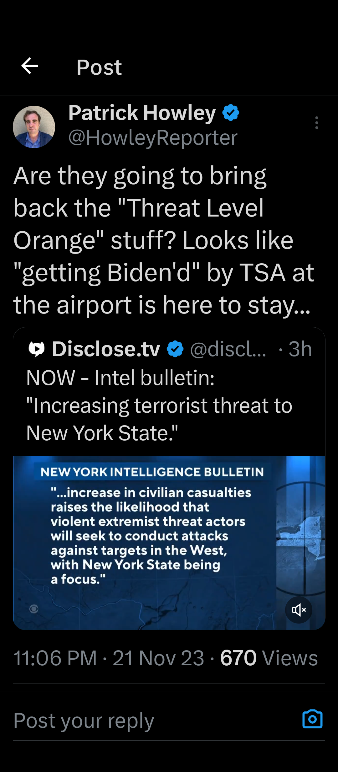Tap Disclose.tv's verified checkmark badge

pos(175,349)
